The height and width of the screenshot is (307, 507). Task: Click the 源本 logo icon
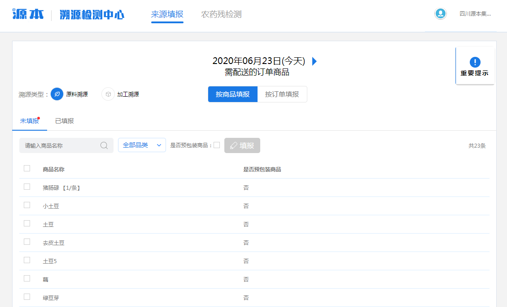tap(27, 13)
